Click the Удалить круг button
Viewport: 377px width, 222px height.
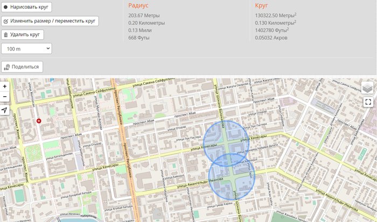click(x=23, y=35)
